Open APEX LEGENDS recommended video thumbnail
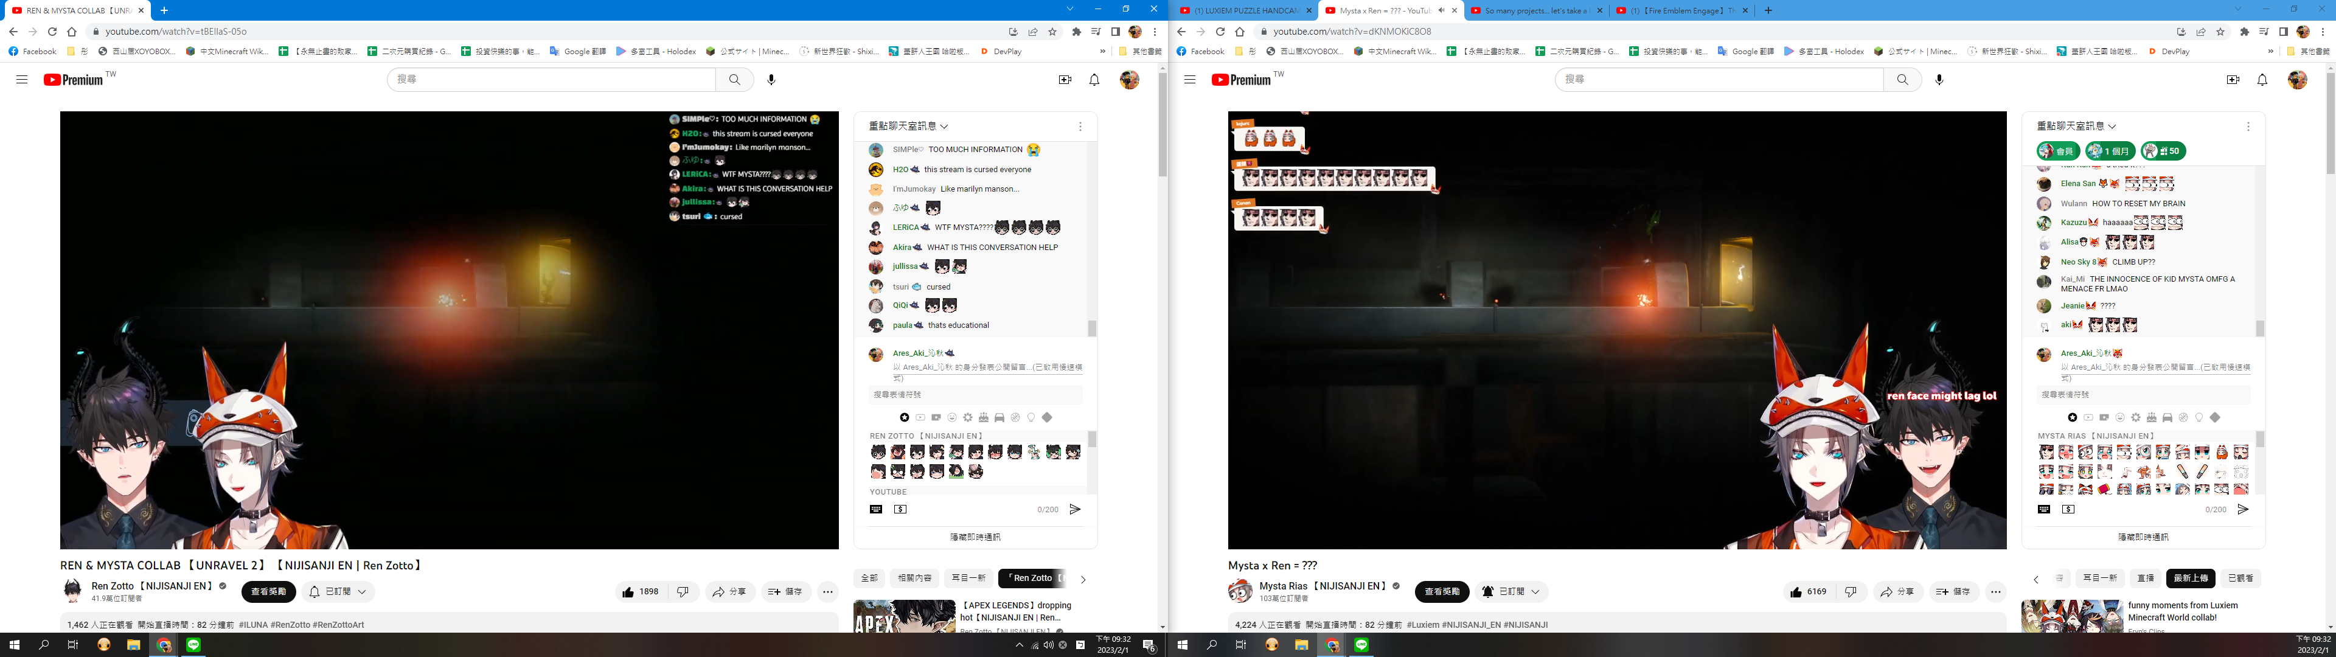Viewport: 2336px width, 657px height. [x=904, y=616]
